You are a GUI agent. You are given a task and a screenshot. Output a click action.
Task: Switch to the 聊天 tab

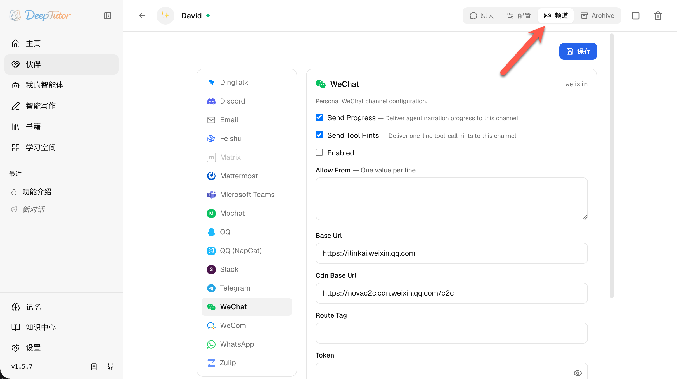pos(482,16)
